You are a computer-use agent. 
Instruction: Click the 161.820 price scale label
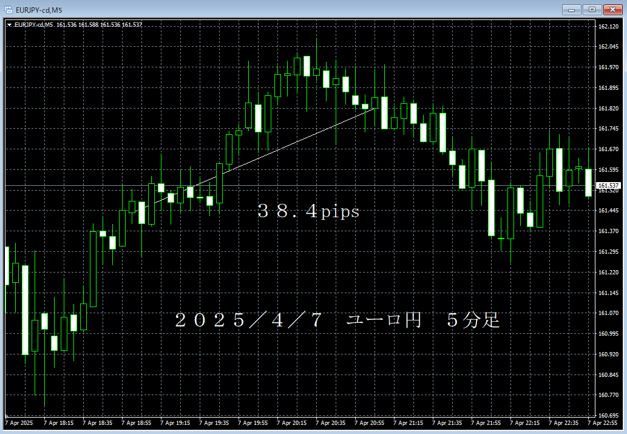pyautogui.click(x=608, y=109)
